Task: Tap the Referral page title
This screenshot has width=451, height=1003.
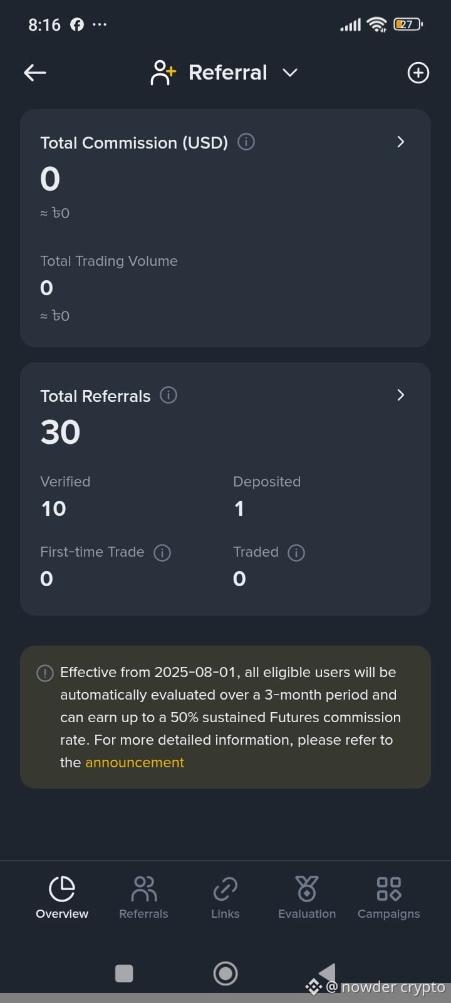Action: coord(228,73)
